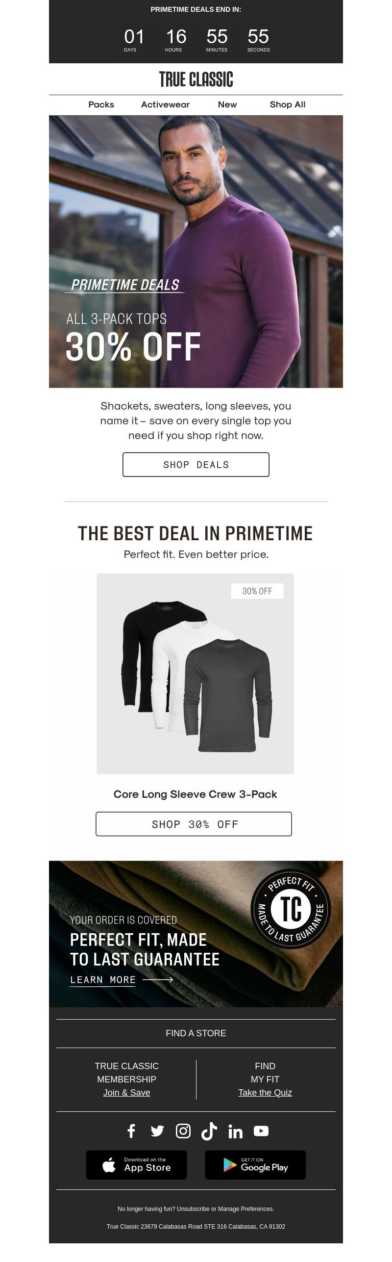This screenshot has width=392, height=1262.
Task: Open the Facebook social icon
Action: point(131,1131)
